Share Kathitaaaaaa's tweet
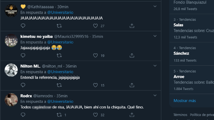Screen dimensions: 214x120 pyautogui.click(x=132, y=26)
